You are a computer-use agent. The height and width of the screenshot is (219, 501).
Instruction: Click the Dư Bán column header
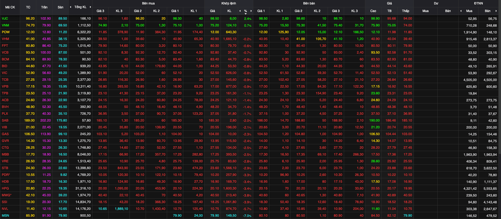(448, 11)
